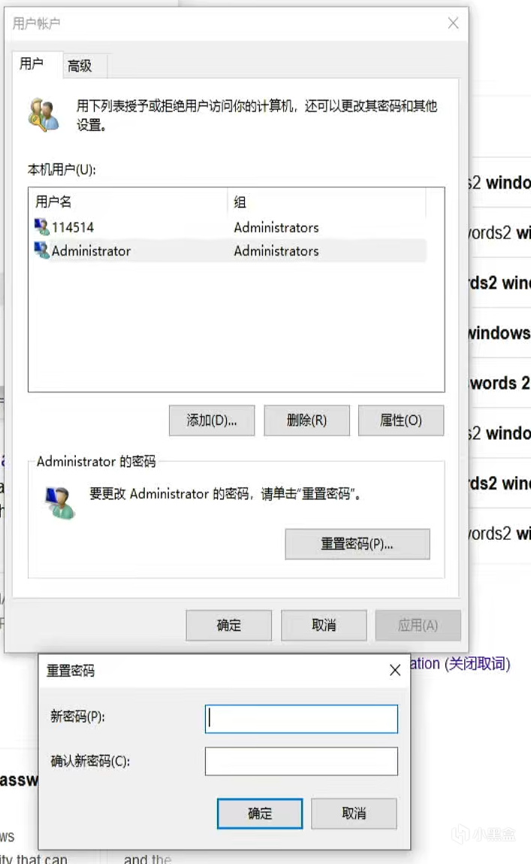
Task: Confirm password reset with 确定
Action: point(260,814)
